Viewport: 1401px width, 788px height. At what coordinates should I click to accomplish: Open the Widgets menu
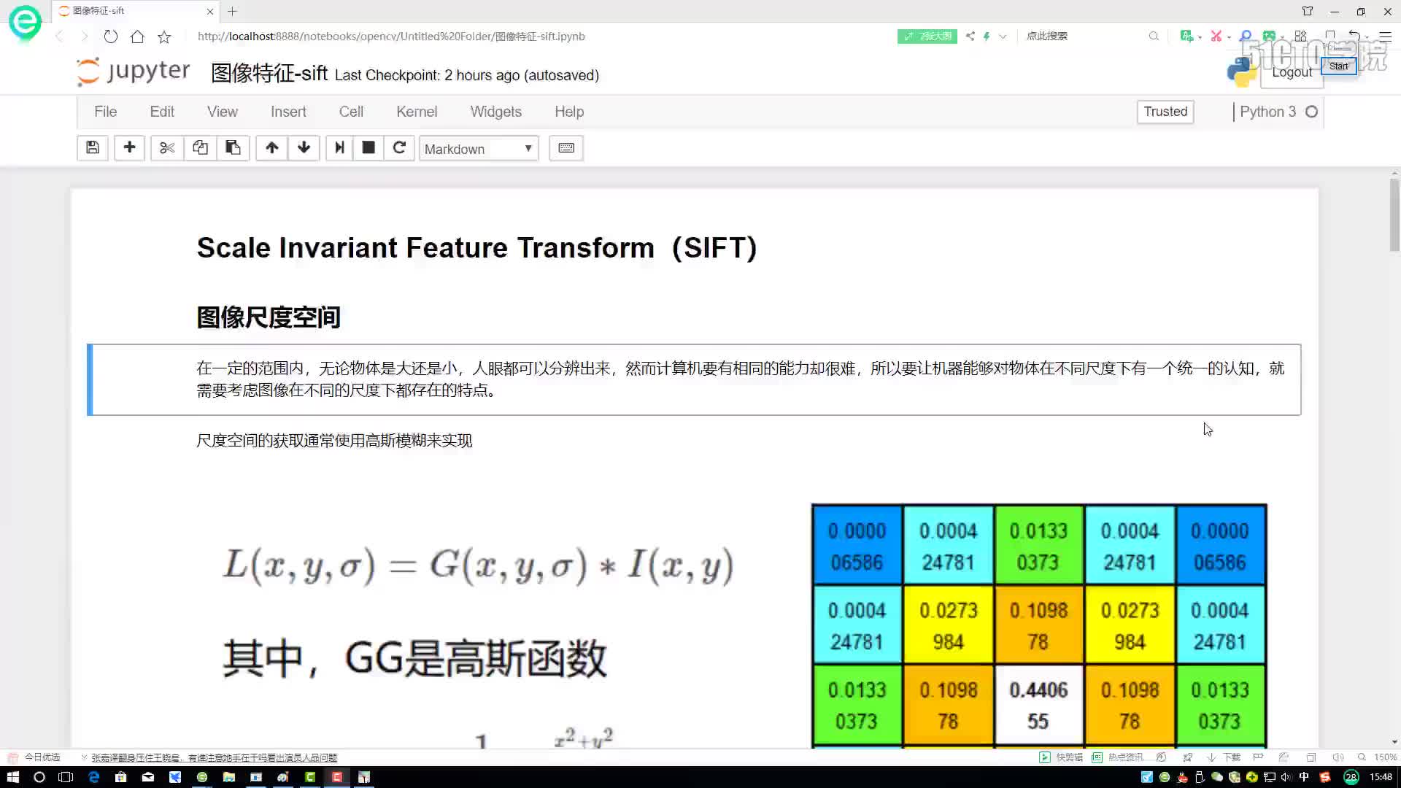[496, 112]
